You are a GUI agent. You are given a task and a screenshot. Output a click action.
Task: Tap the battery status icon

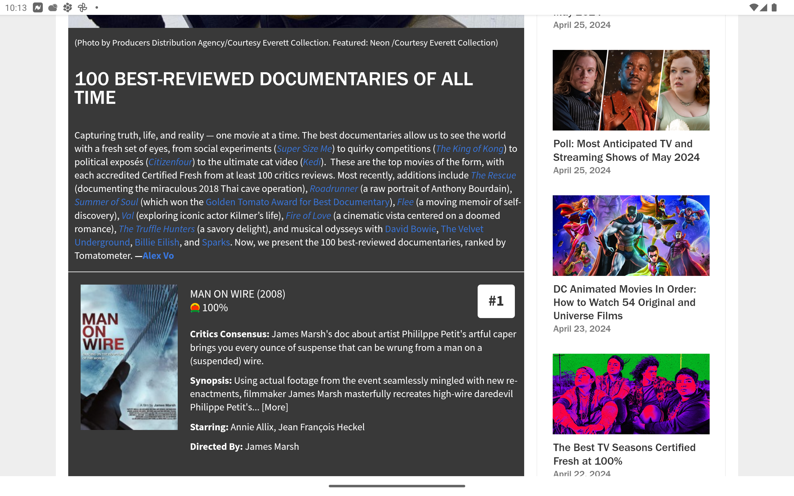click(774, 7)
